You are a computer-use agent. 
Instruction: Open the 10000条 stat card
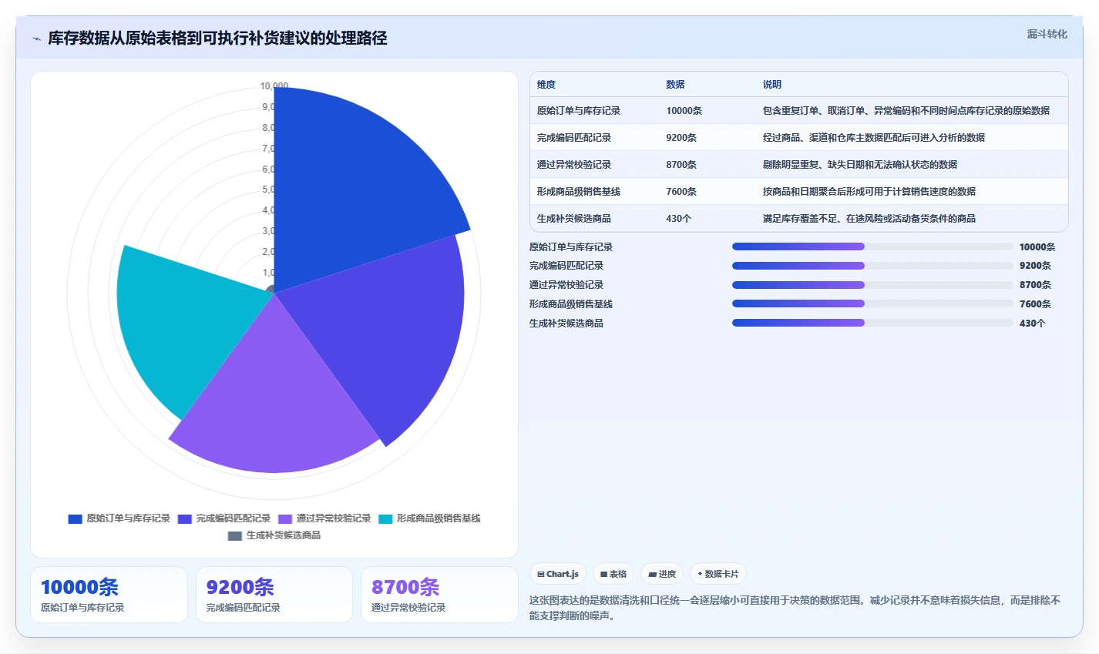coord(109,595)
